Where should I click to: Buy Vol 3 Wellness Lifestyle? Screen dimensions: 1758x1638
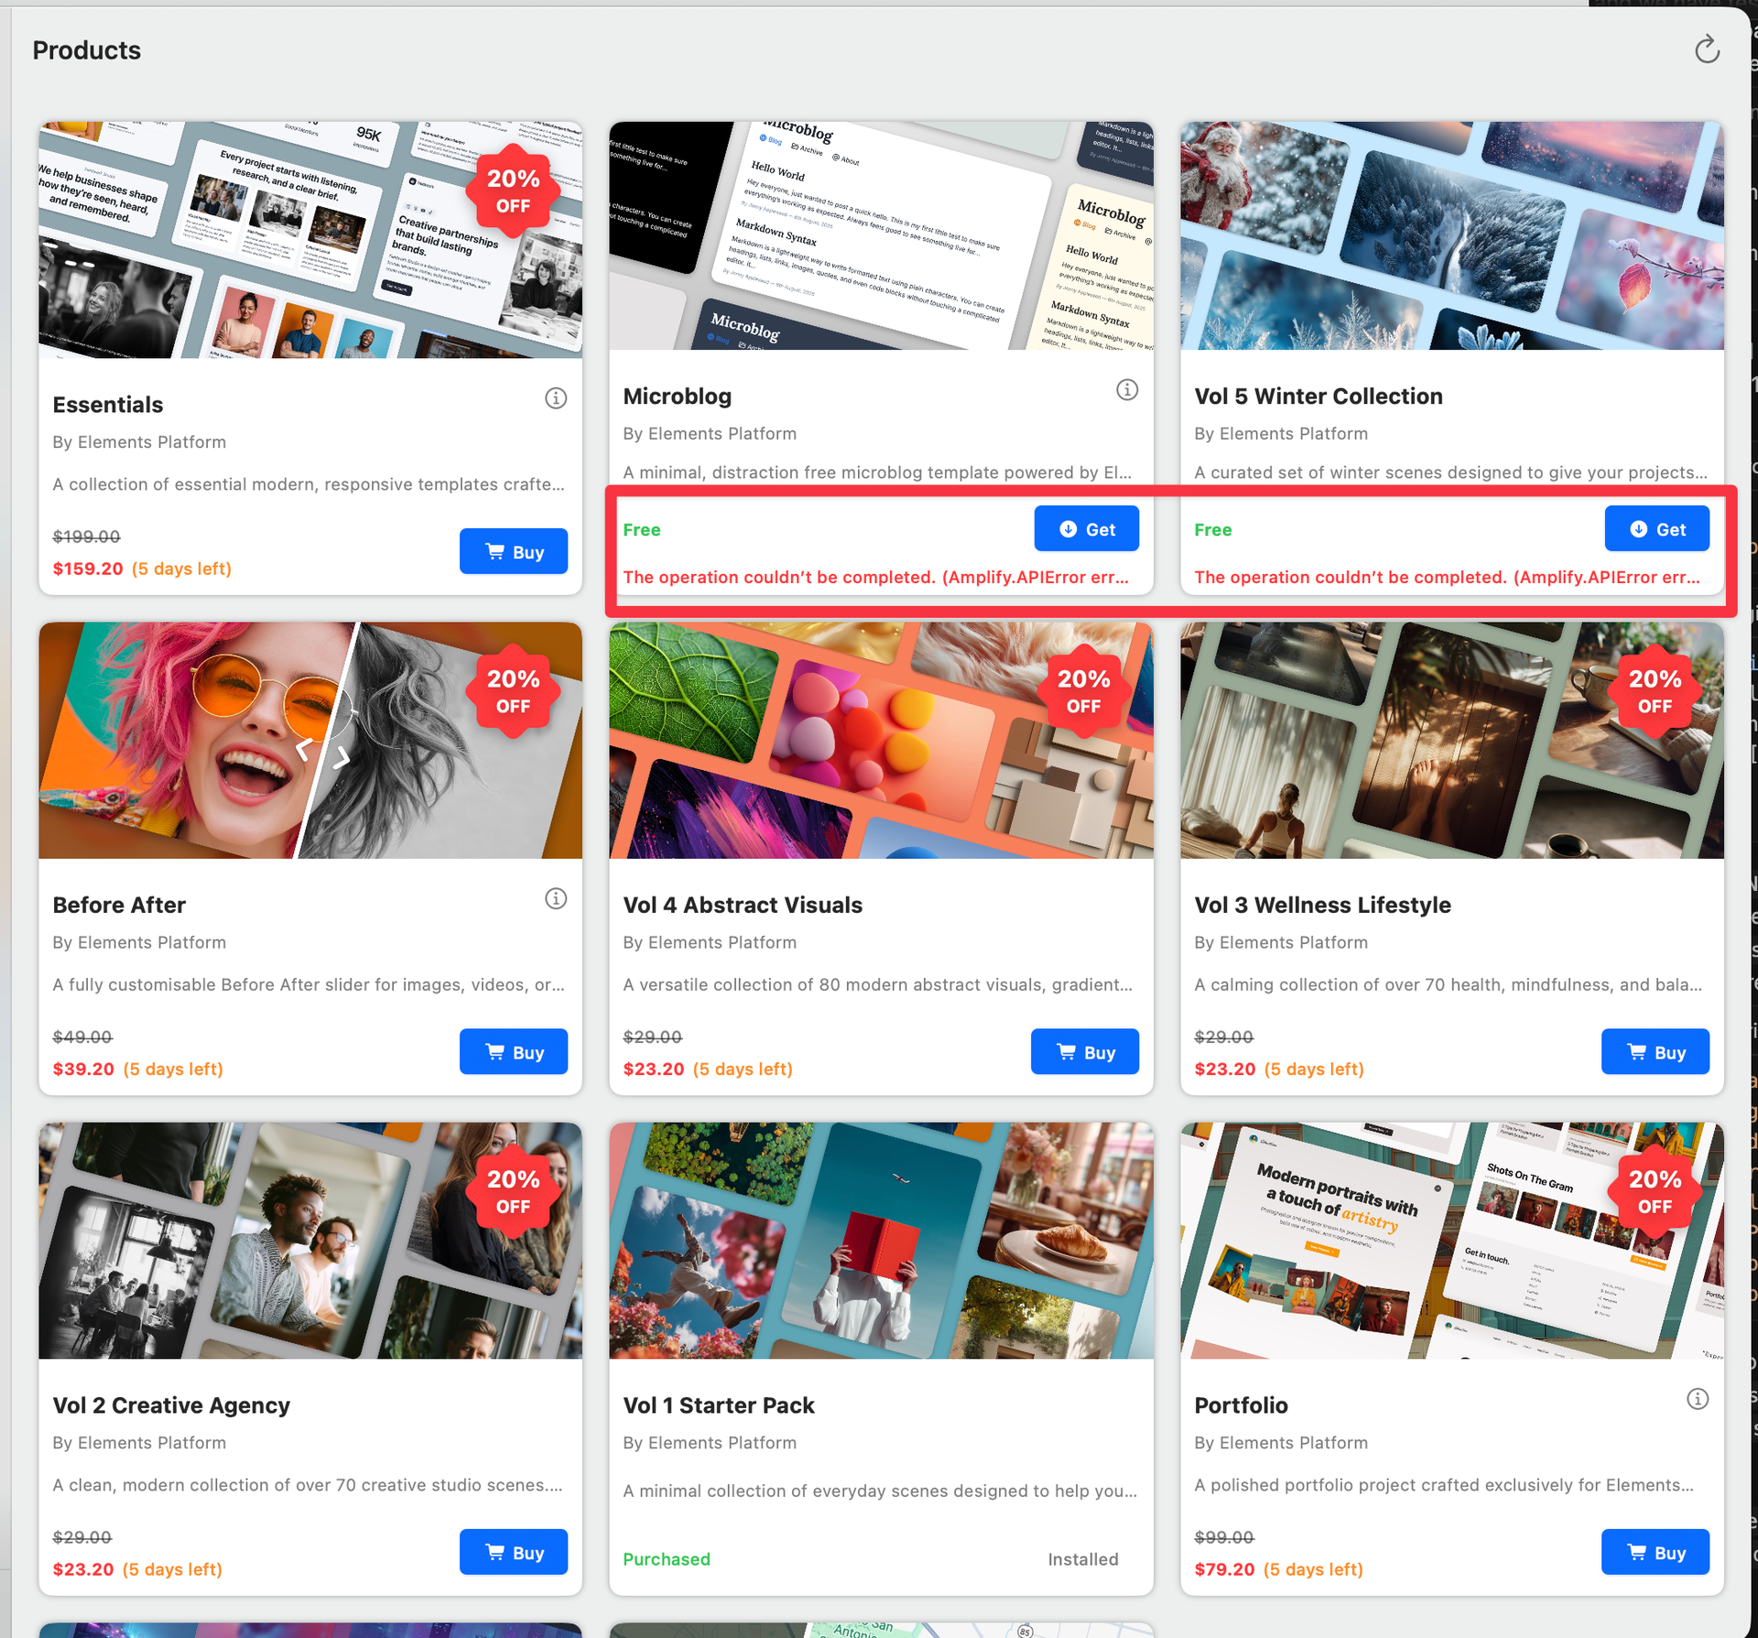1655,1052
